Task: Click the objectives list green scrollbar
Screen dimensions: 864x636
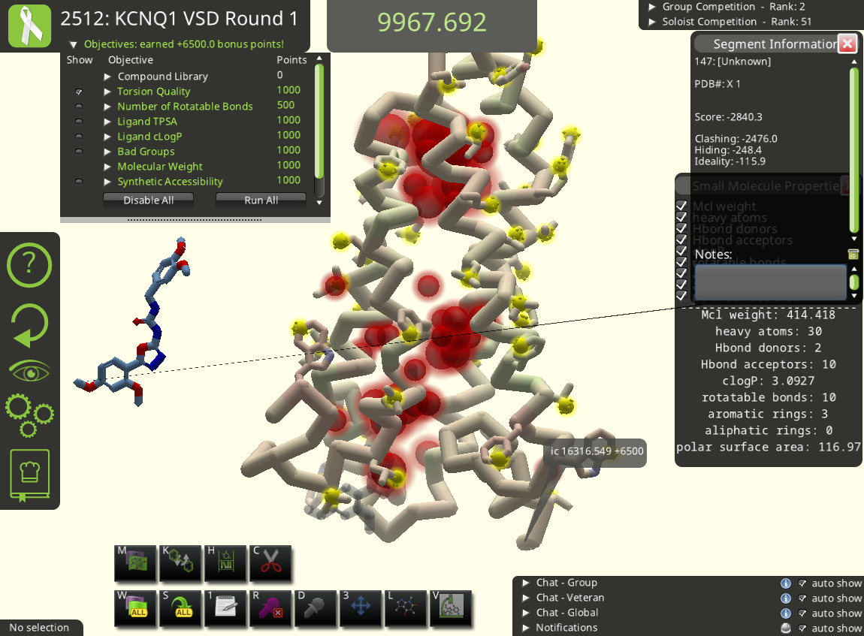Action: 319,120
